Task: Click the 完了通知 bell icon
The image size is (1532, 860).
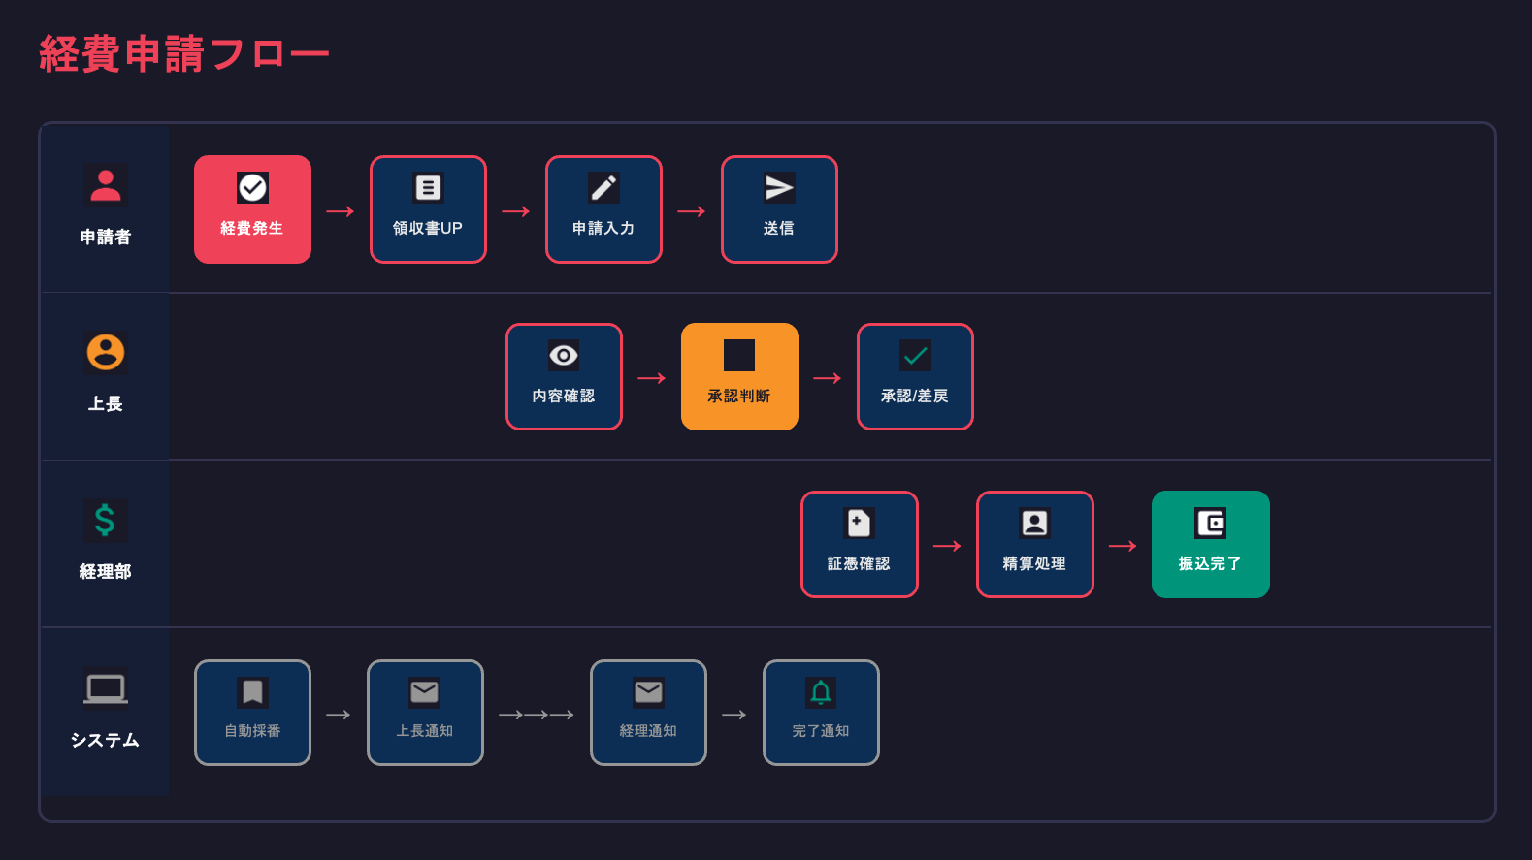Action: click(821, 692)
